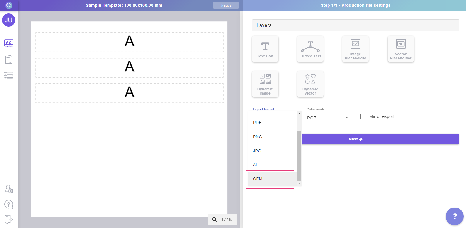Screen dimensions: 466x228
Task: Insert an Image Placeholder layer
Action: (355, 49)
